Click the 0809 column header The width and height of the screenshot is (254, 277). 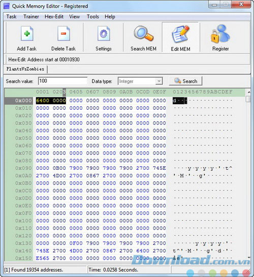coord(109,92)
